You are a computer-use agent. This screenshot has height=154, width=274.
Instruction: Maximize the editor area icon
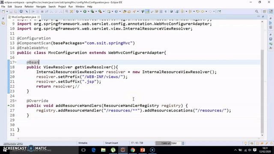(263, 16)
